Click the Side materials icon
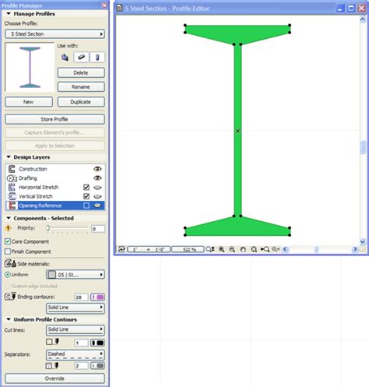 click(x=10, y=264)
